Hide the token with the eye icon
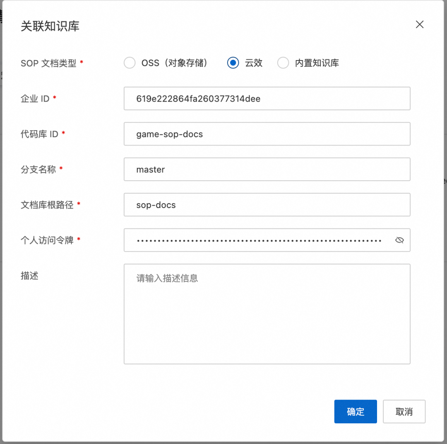 pos(399,240)
